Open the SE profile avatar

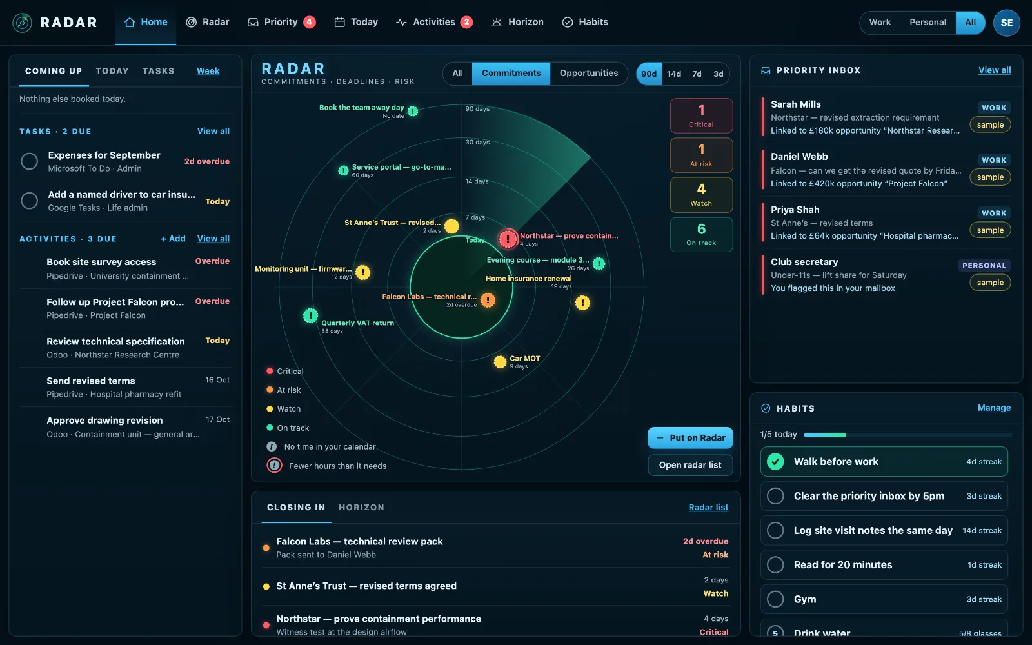coord(1007,23)
